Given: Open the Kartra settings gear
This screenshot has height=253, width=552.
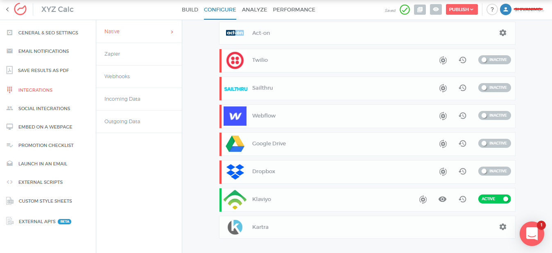Looking at the screenshot, I should tap(503, 227).
